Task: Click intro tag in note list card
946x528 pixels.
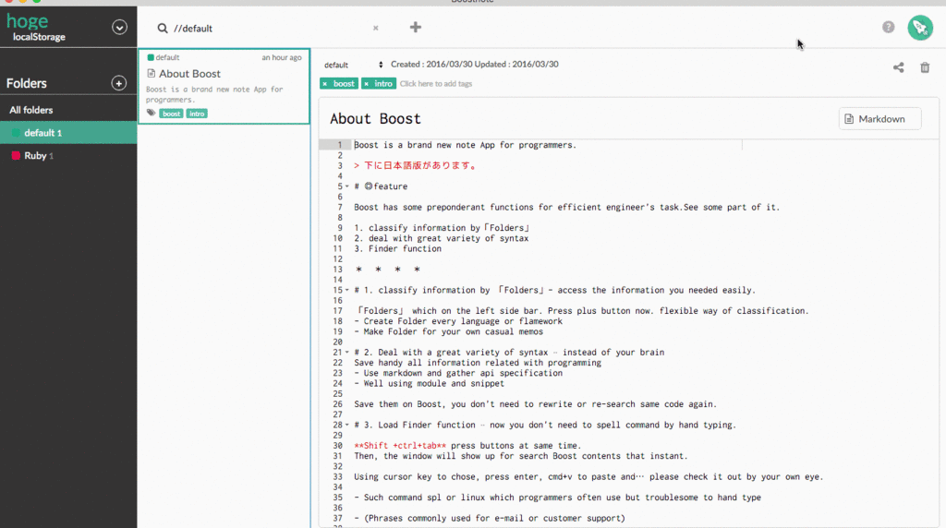Action: [197, 114]
